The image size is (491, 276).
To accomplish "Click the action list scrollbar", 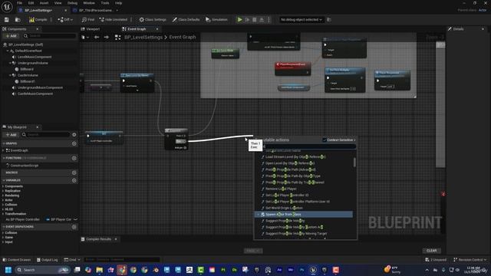I will pos(354,162).
